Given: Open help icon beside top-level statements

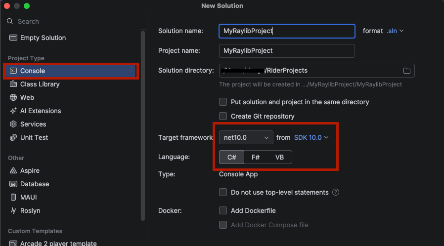Looking at the screenshot, I should coord(336,192).
